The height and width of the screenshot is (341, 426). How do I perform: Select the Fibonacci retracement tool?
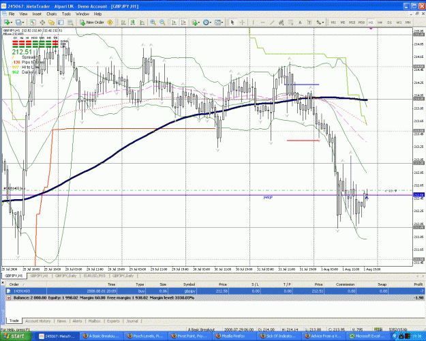290,23
